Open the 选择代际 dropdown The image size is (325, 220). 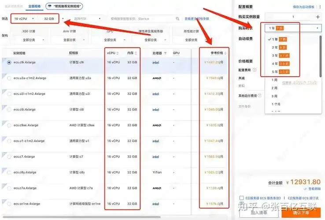click(87, 18)
